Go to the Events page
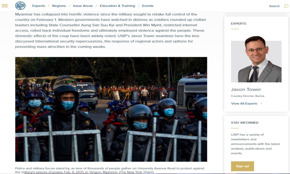Viewport: 290px width, 174px height. [x=148, y=6]
